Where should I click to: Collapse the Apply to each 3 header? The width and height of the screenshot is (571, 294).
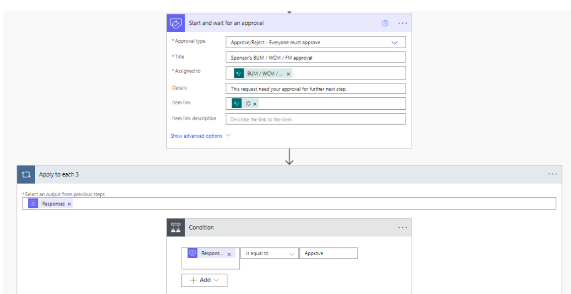(289, 174)
